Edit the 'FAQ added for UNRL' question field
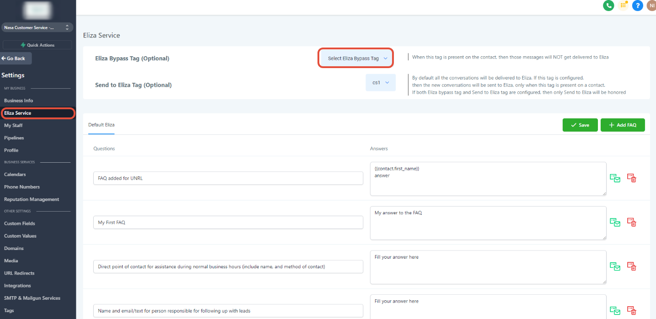 pyautogui.click(x=228, y=178)
